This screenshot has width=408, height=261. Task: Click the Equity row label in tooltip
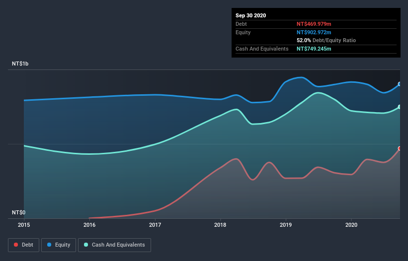(x=243, y=32)
